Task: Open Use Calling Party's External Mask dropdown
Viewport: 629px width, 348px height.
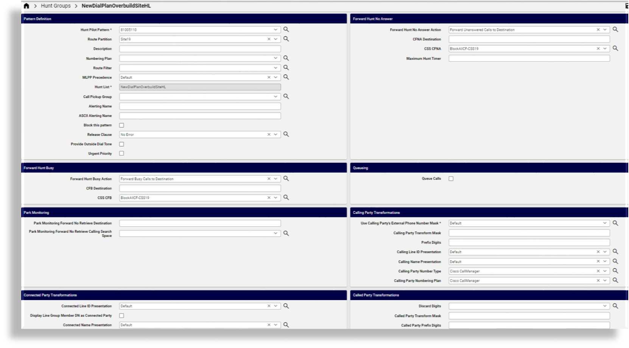Action: pyautogui.click(x=605, y=223)
